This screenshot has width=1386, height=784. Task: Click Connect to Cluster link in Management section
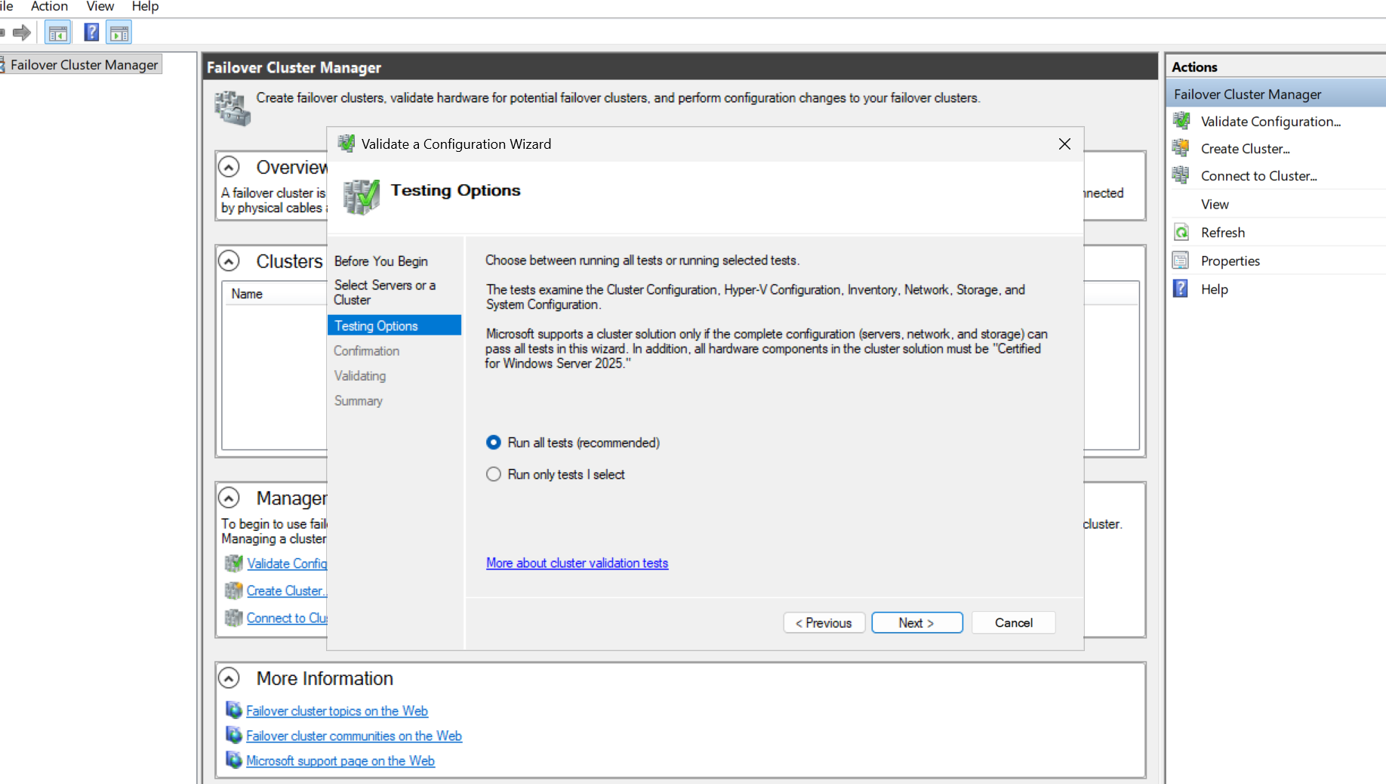[x=287, y=618]
